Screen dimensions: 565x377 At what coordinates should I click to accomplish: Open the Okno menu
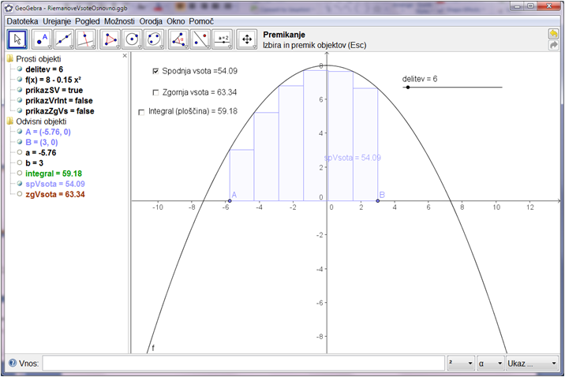[x=176, y=21]
